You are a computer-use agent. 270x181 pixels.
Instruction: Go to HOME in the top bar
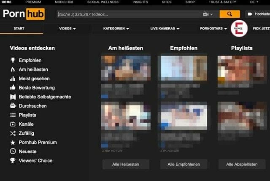pos(7,2)
